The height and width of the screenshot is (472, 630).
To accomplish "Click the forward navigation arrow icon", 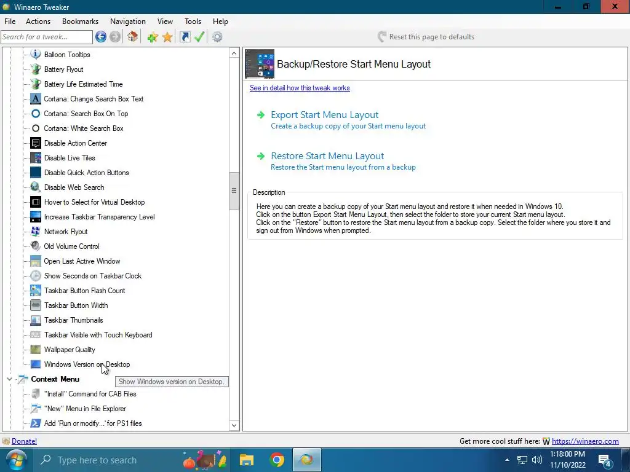I will [115, 37].
